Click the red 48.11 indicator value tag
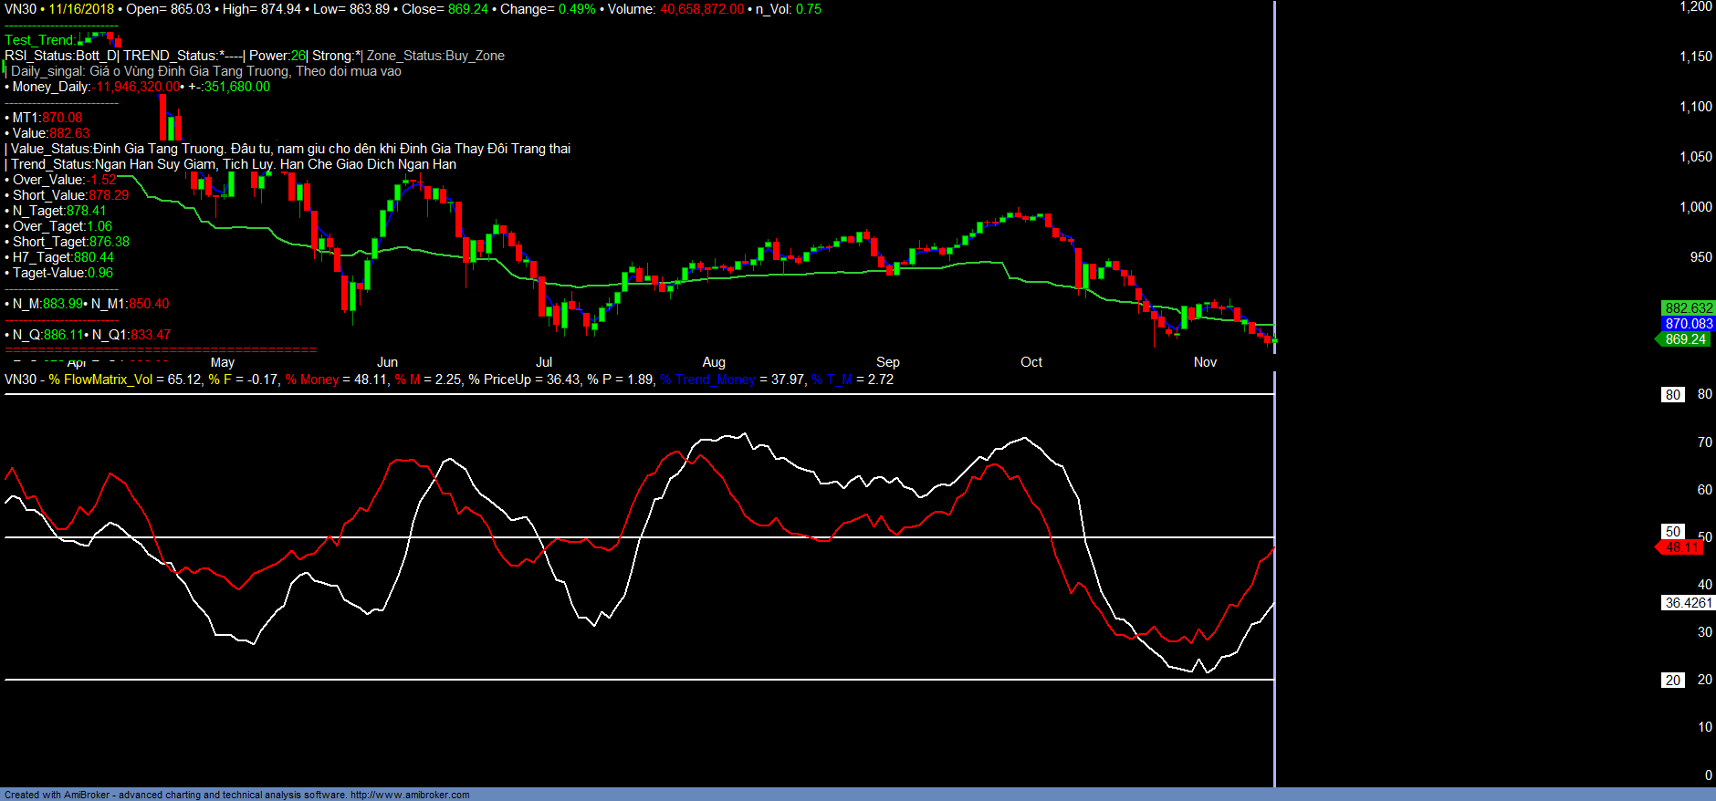This screenshot has width=1716, height=801. (1681, 547)
